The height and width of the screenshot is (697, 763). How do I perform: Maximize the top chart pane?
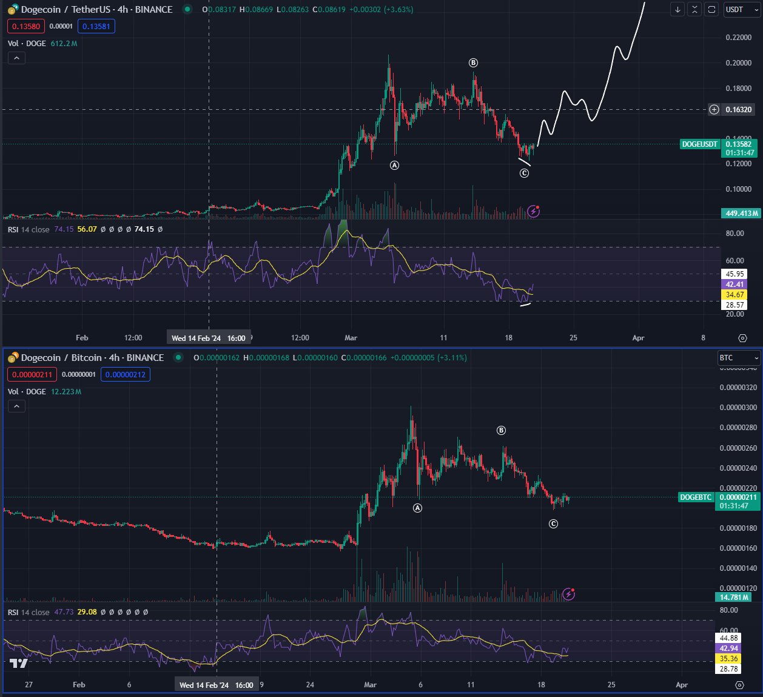712,10
